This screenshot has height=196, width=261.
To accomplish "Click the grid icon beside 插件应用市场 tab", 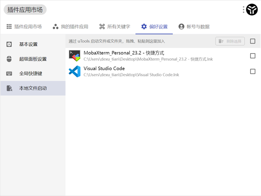I will pos(9,27).
